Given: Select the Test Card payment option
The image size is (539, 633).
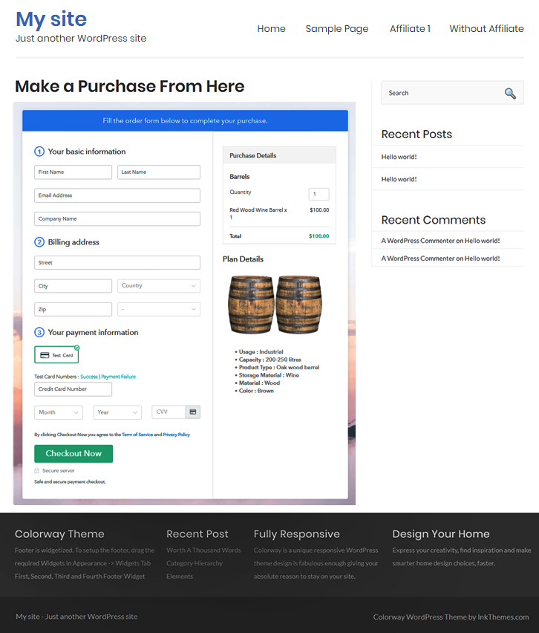Looking at the screenshot, I should click(56, 355).
